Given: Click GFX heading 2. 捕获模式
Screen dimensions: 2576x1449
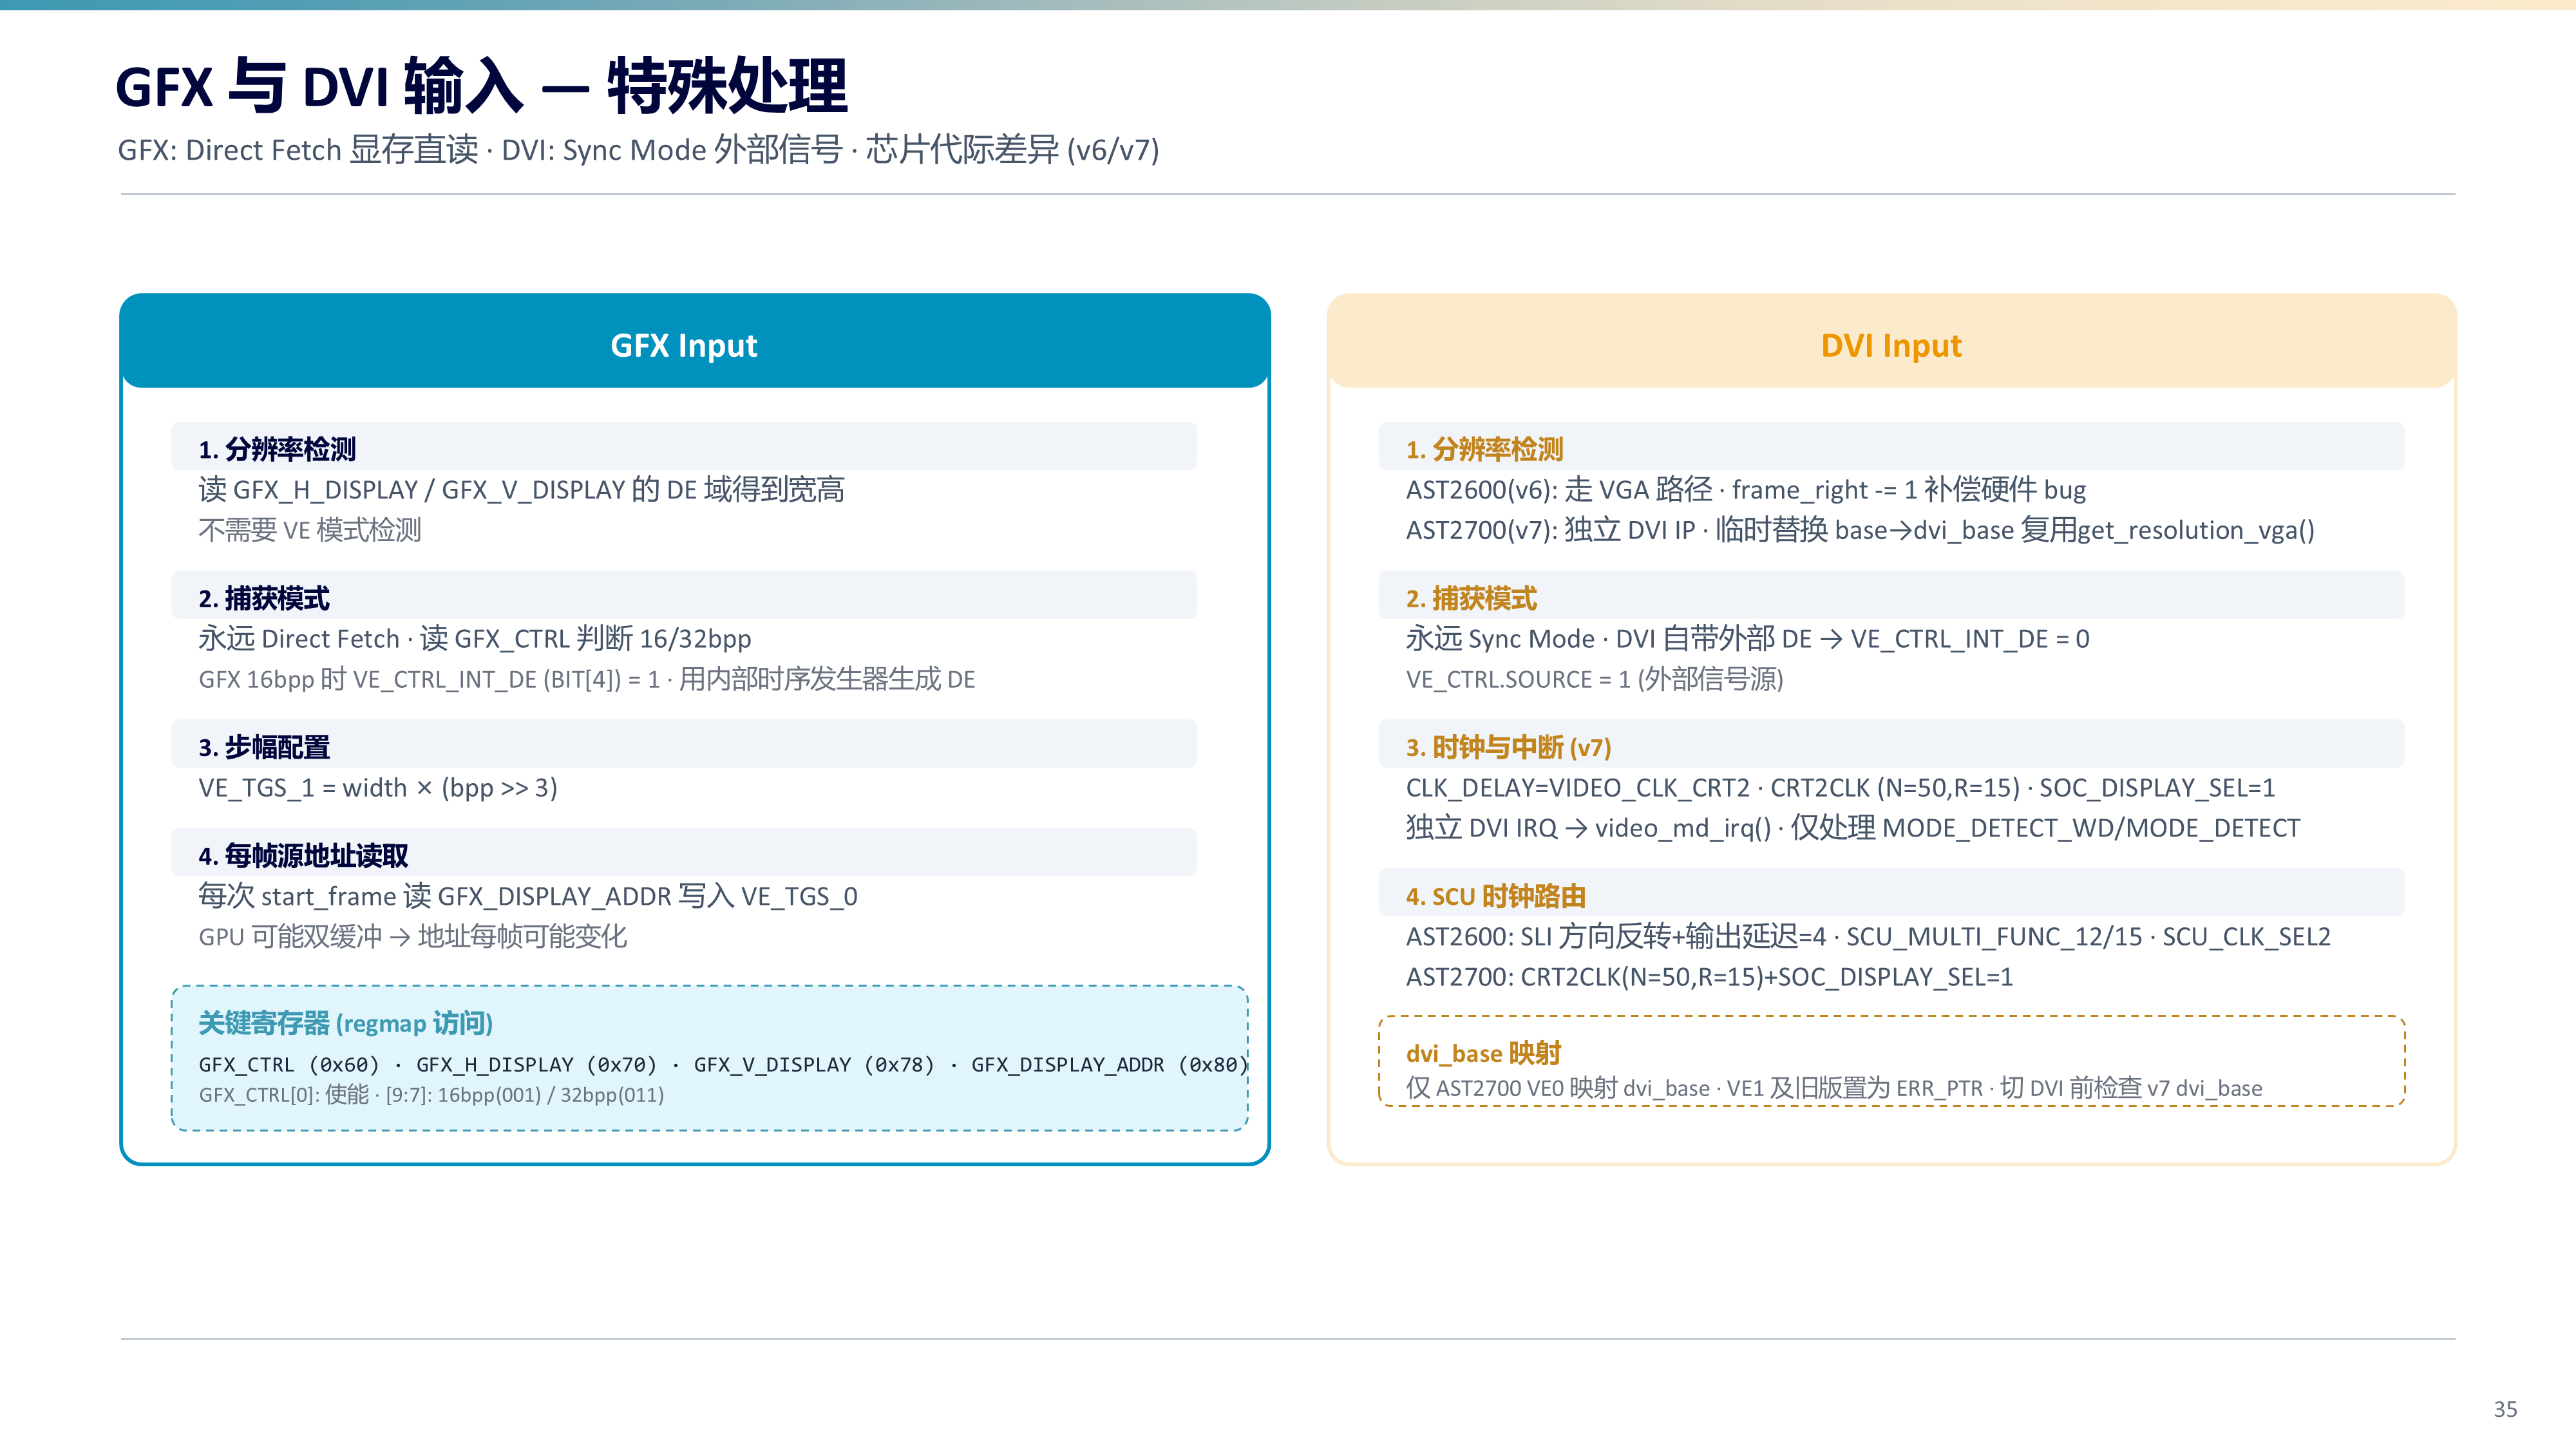Looking at the screenshot, I should (x=264, y=598).
